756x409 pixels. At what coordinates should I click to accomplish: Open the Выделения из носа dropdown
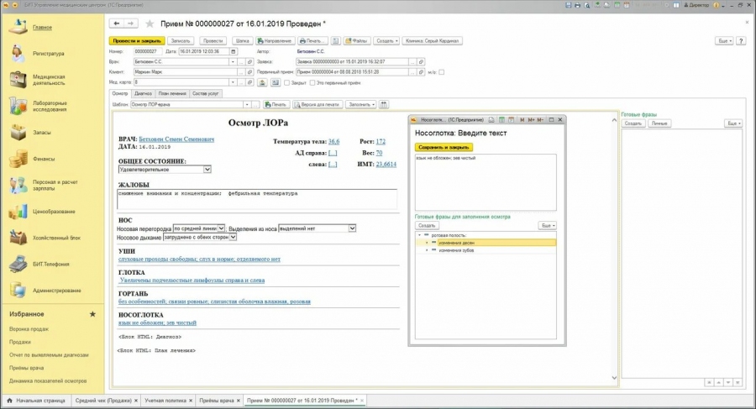[353, 228]
